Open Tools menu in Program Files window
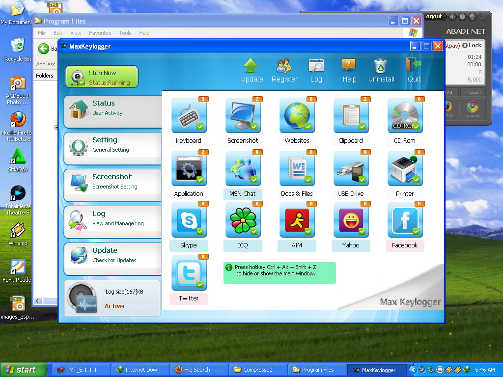Screen dimensions: 503x377 tap(125, 33)
